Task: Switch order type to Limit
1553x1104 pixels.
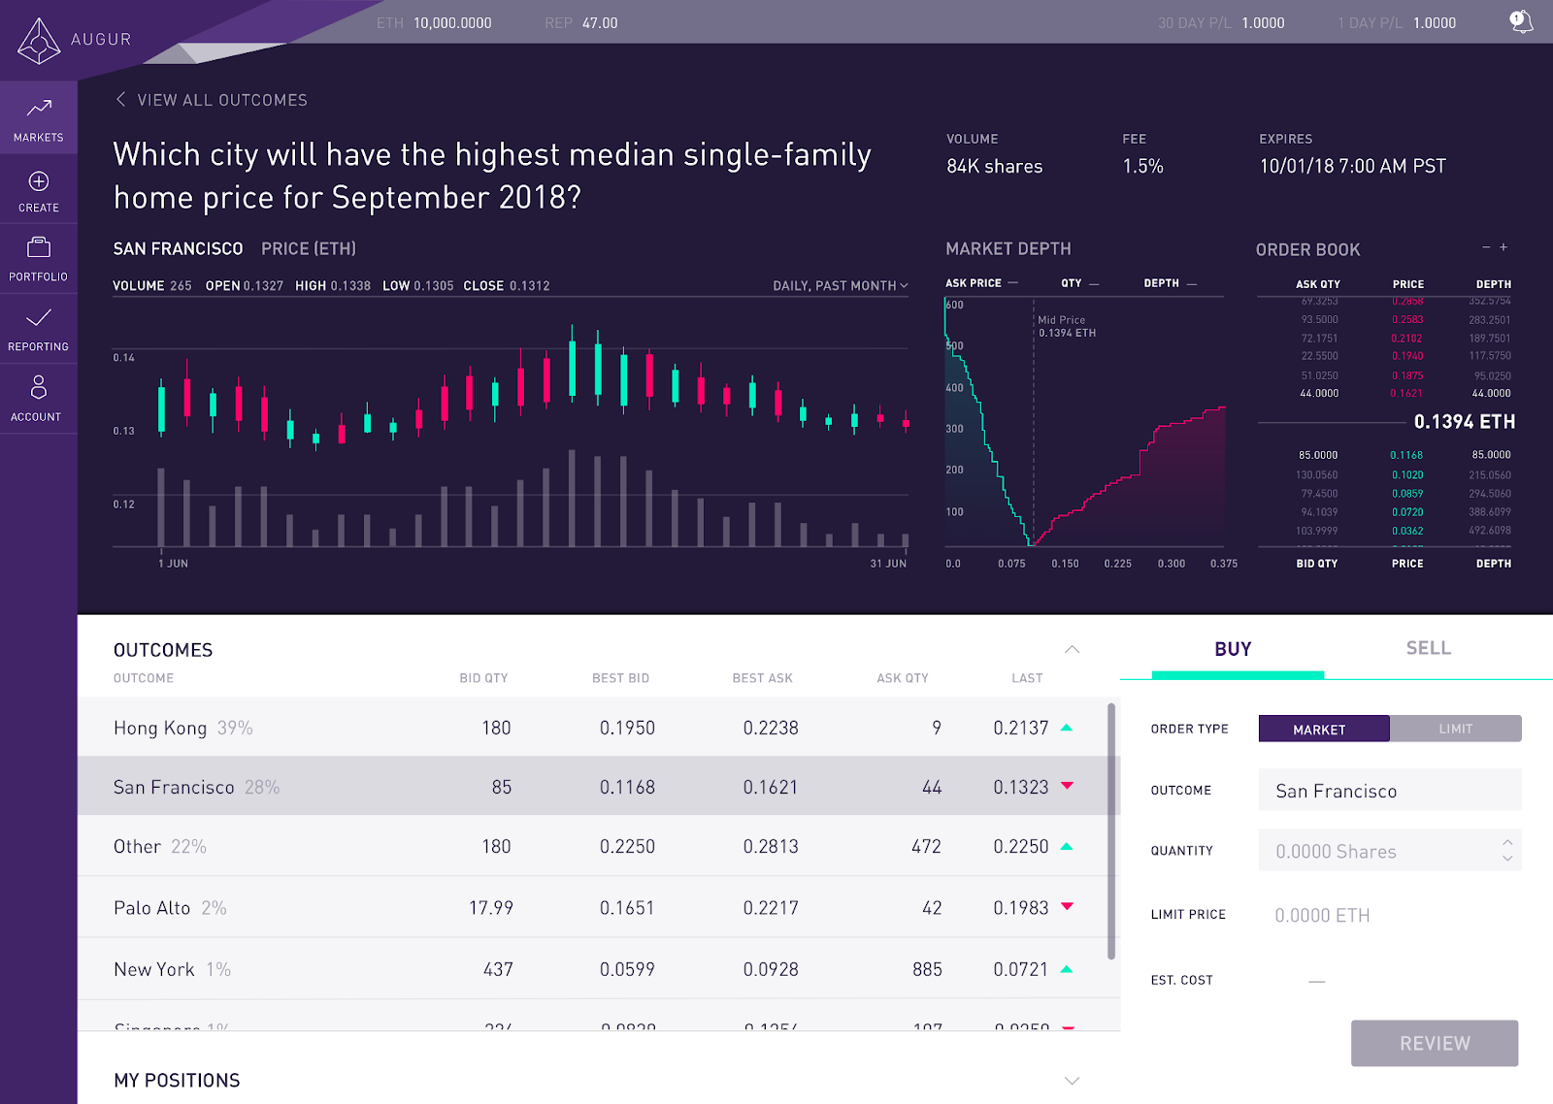Action: pyautogui.click(x=1455, y=729)
